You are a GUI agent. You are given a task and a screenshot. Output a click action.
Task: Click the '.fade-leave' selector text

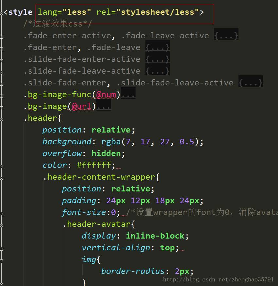pyautogui.click(x=113, y=47)
